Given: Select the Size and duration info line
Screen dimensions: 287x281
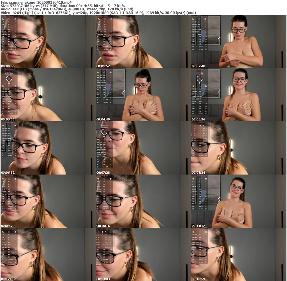Looking at the screenshot, I should pos(63,6).
